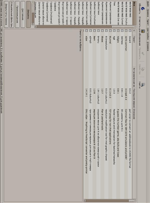Mark the 4digits package checkbox
This screenshot has height=203, width=150.
(118, 31)
